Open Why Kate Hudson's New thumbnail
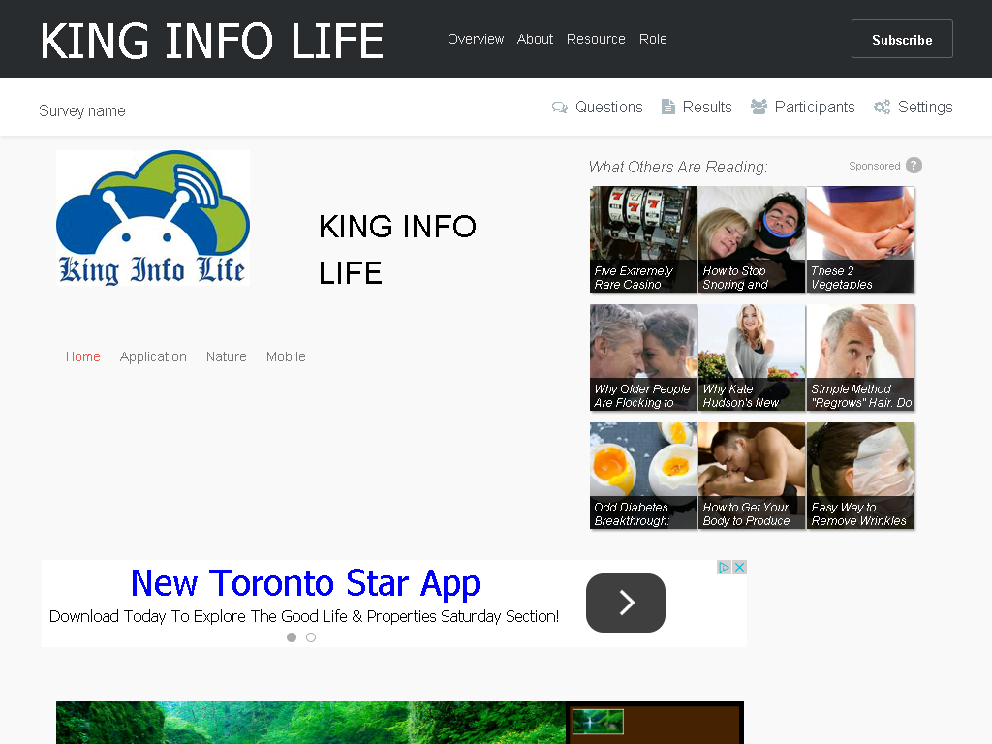 752,357
